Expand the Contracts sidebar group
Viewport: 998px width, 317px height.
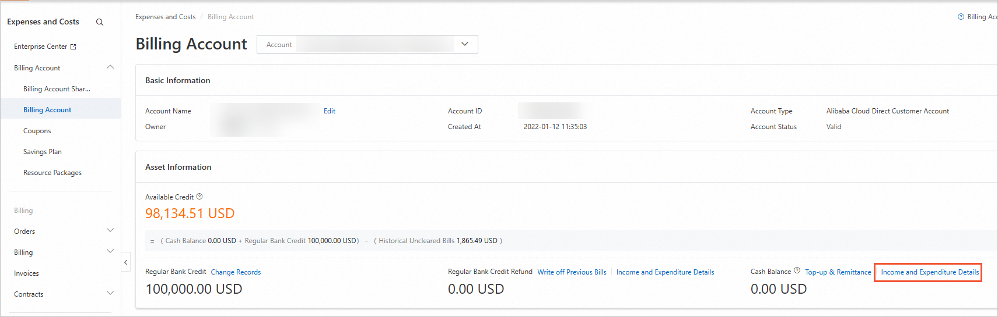110,294
